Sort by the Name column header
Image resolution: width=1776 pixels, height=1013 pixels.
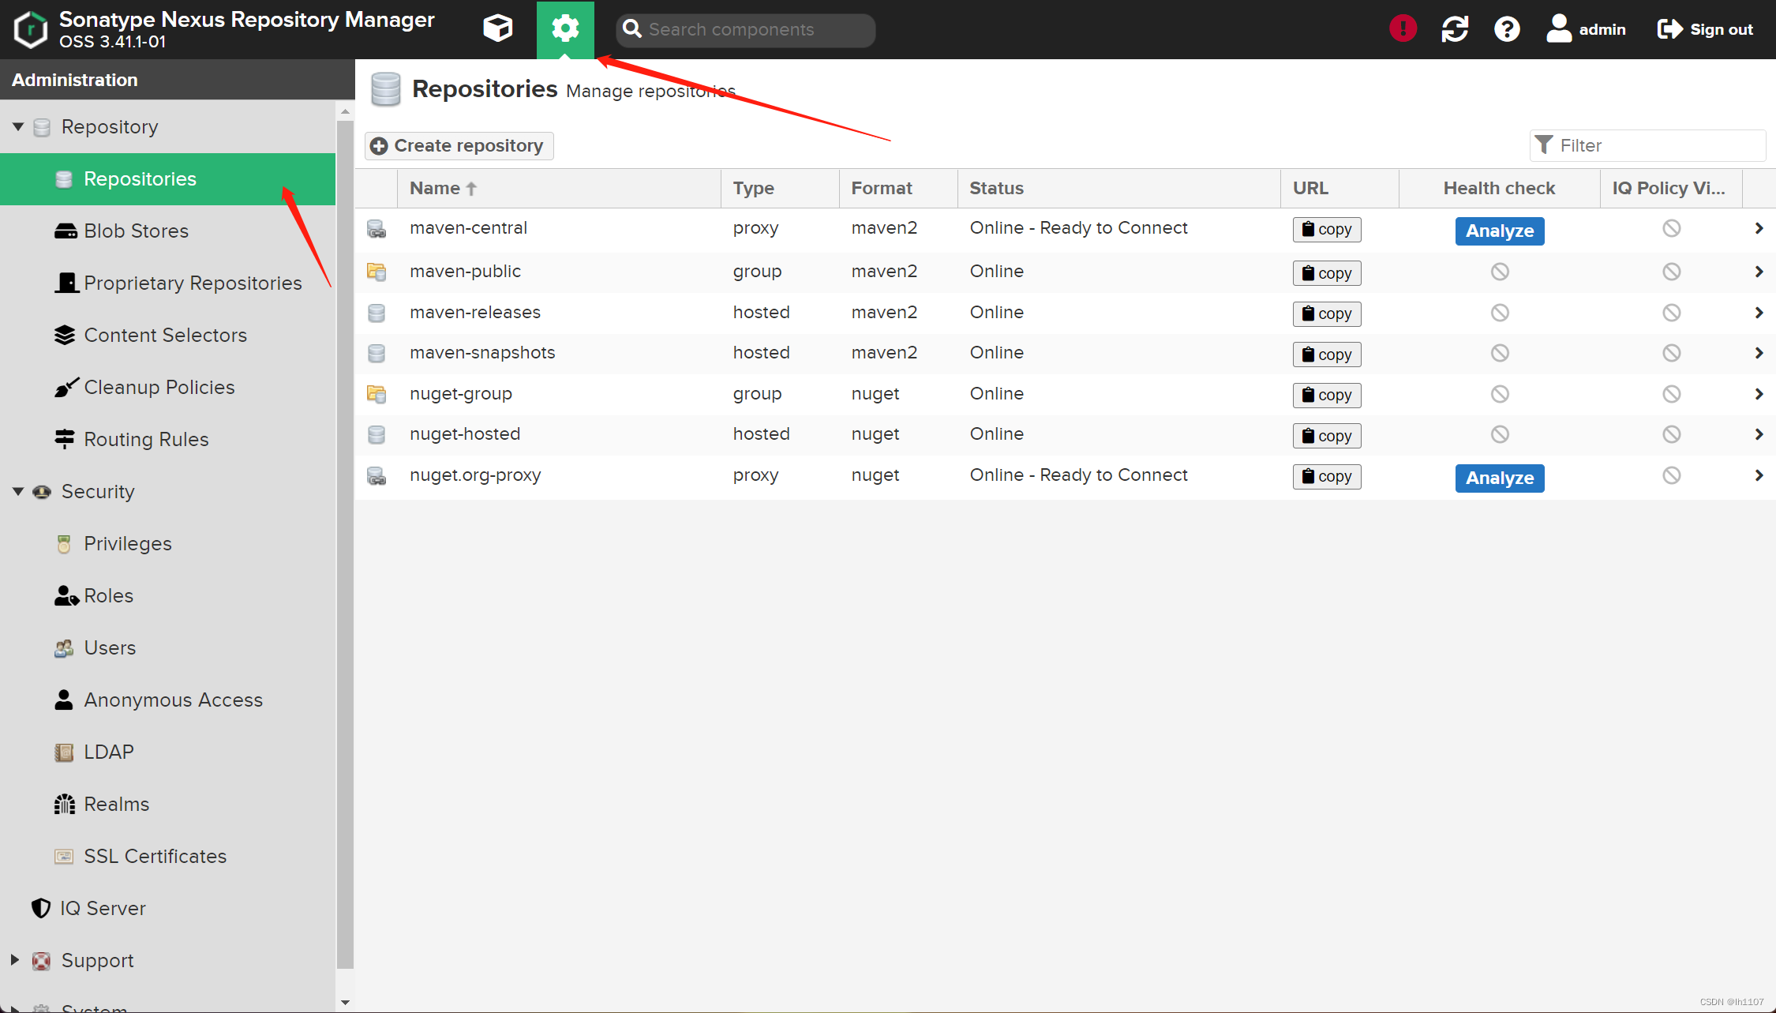[559, 188]
